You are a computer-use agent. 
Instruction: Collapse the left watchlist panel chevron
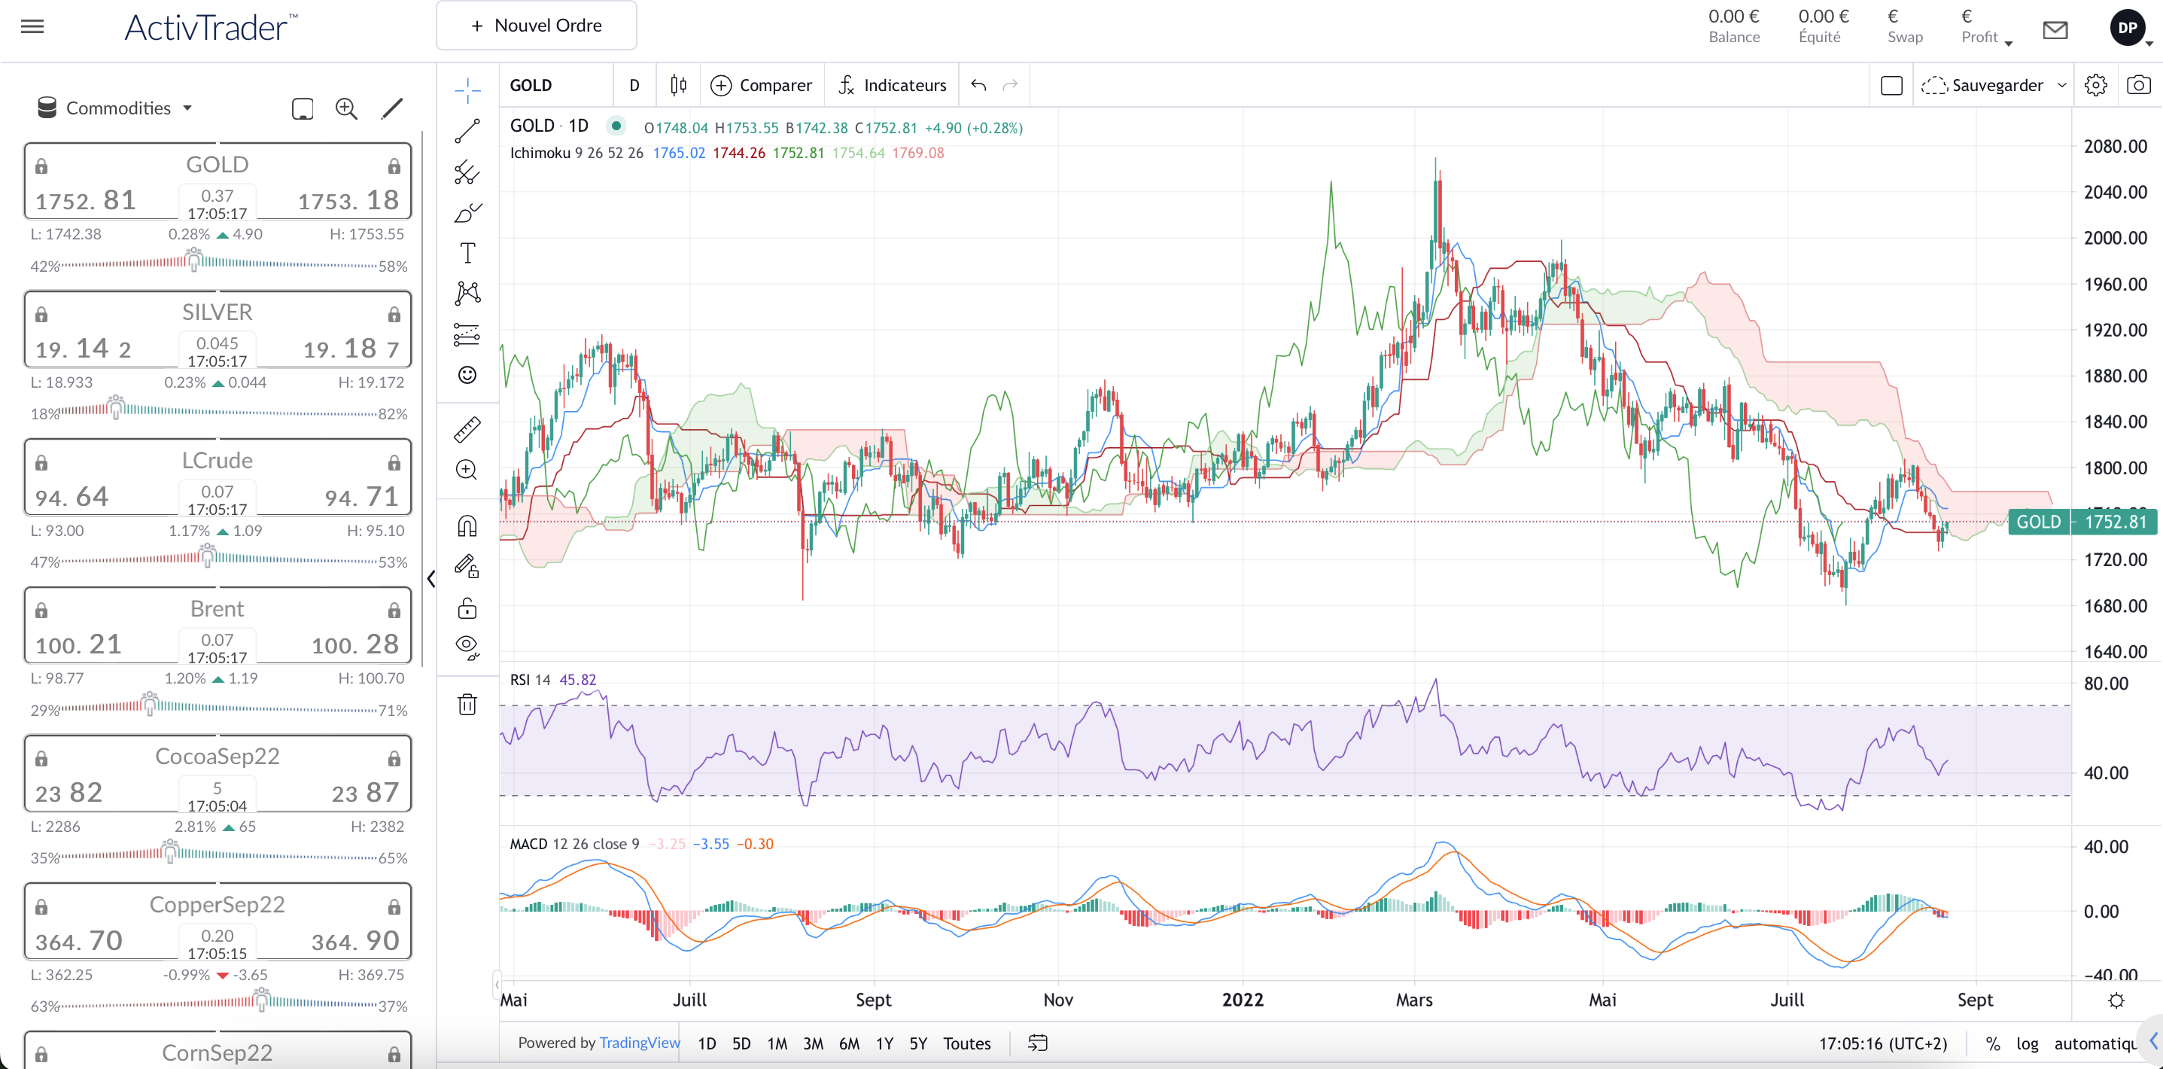(430, 579)
